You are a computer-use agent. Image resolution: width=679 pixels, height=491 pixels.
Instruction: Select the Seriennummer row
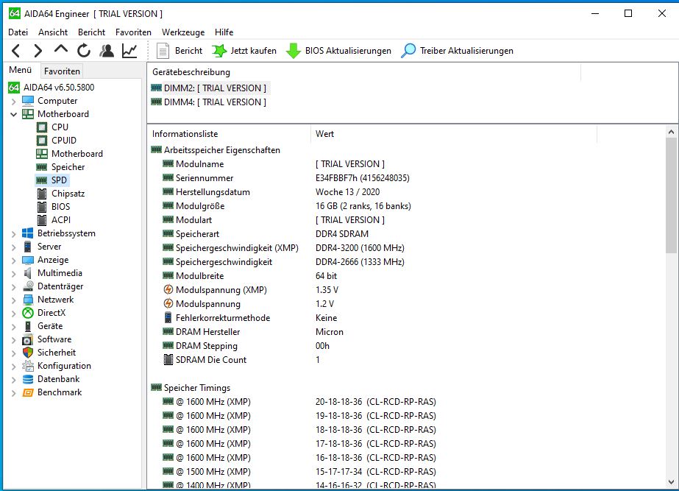point(286,178)
